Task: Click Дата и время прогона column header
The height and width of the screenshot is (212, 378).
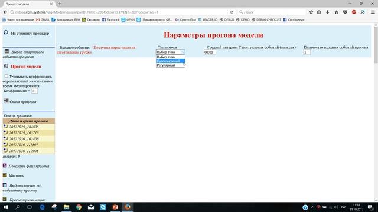Action: [x=28, y=121]
